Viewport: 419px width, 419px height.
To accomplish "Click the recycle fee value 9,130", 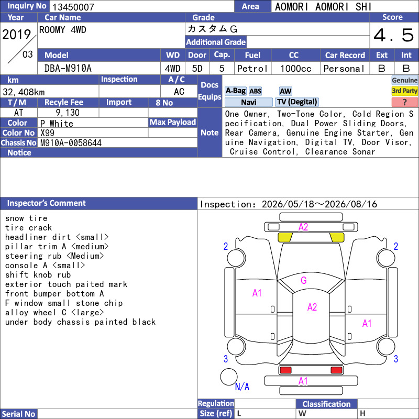I will [68, 113].
